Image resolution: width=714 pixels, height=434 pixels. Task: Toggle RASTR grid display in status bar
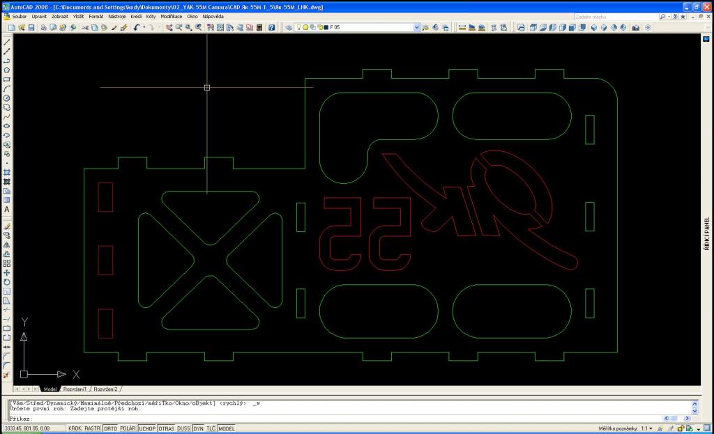tap(93, 428)
